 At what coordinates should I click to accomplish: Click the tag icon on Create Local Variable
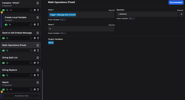10,25
